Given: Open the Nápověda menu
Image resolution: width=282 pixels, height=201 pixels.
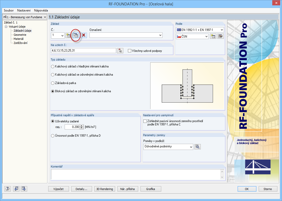Looking at the screenshot, I should point(41,10).
